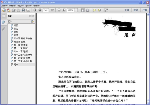
Task: Expand the bookmarks panel right-arrow button
Action: click(x=34, y=16)
